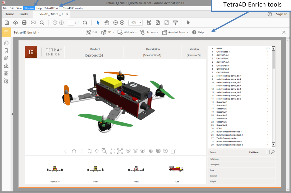
Task: Click the yellow Tetra4D Enrich tool icon
Action: tap(6, 32)
